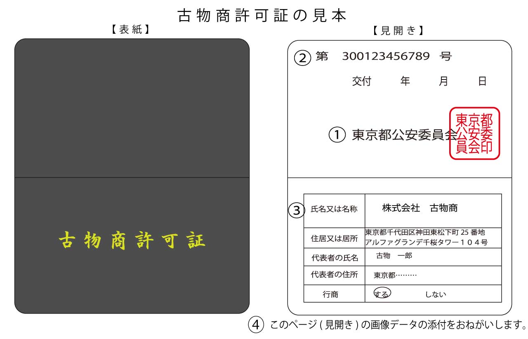The width and height of the screenshot is (528, 339).
Task: Click the 年 field in the issue date
Action: pos(405,81)
